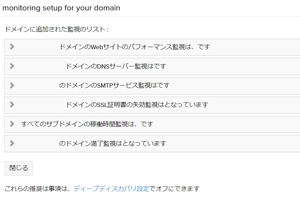Expand the Web site performance monitoring chevron
Viewport: 300px width, 199px height.
pyautogui.click(x=12, y=47)
